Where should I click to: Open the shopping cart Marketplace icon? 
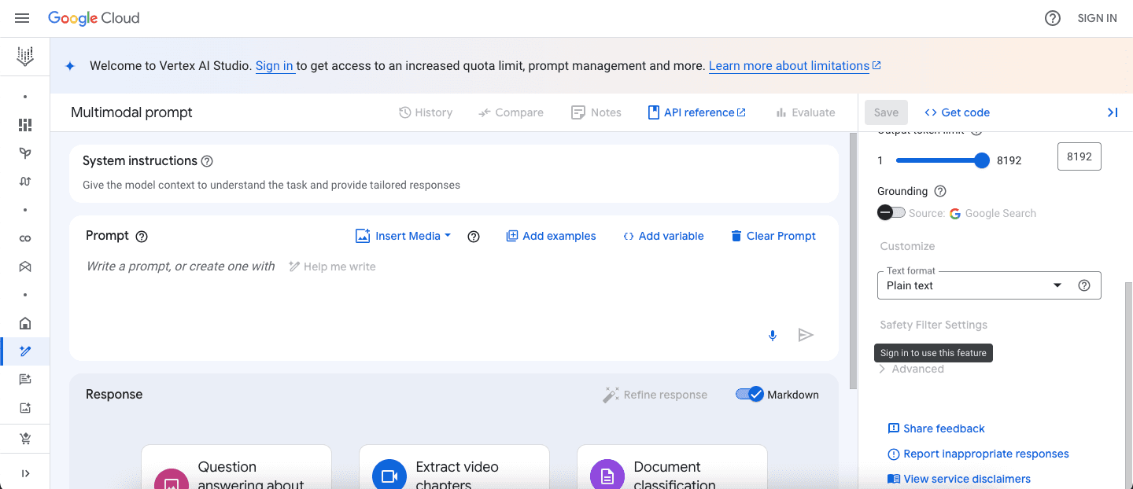point(25,439)
